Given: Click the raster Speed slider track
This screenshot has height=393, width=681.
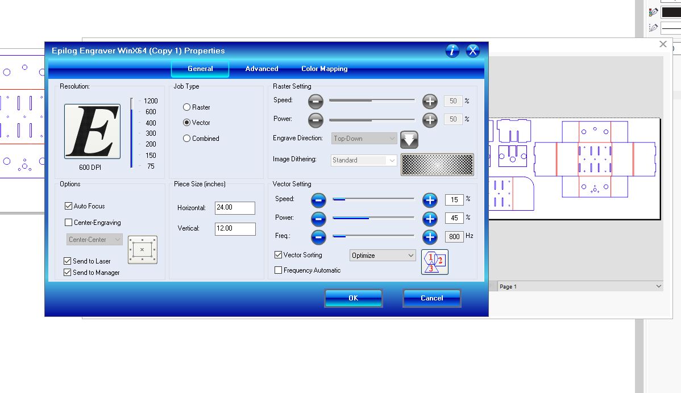Looking at the screenshot, I should click(x=372, y=100).
